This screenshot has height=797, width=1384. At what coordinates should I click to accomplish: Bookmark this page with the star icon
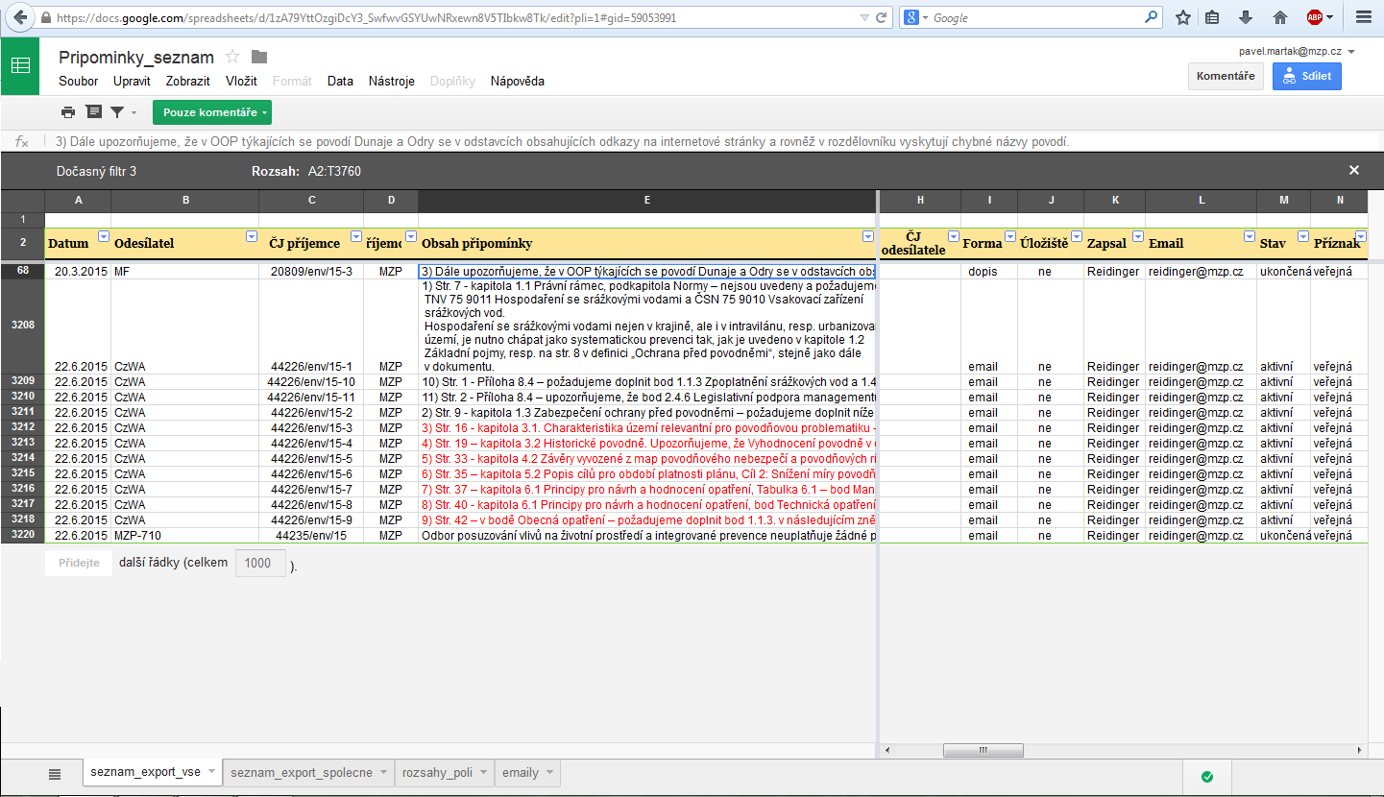1183,17
